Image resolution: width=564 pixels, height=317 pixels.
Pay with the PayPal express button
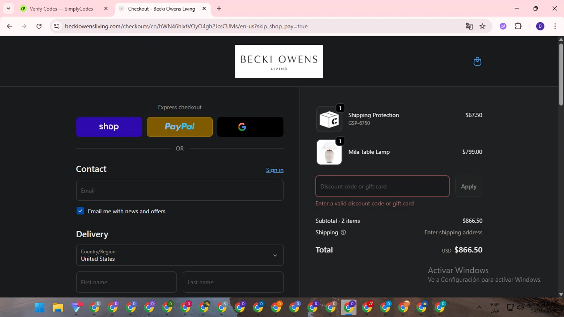180,127
